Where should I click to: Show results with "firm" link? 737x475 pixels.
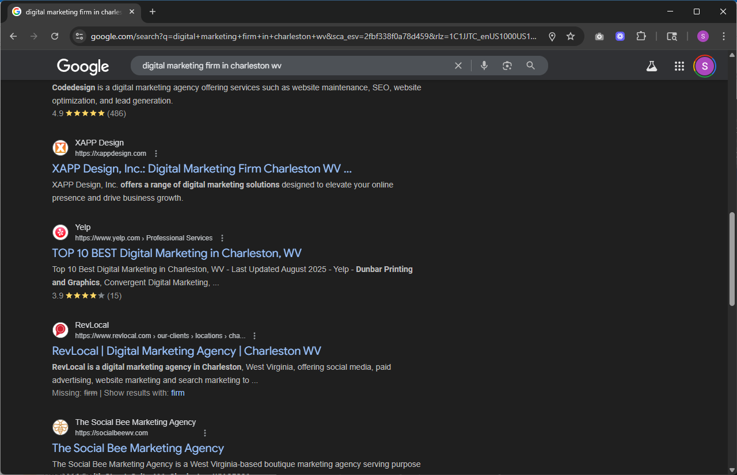(x=177, y=393)
